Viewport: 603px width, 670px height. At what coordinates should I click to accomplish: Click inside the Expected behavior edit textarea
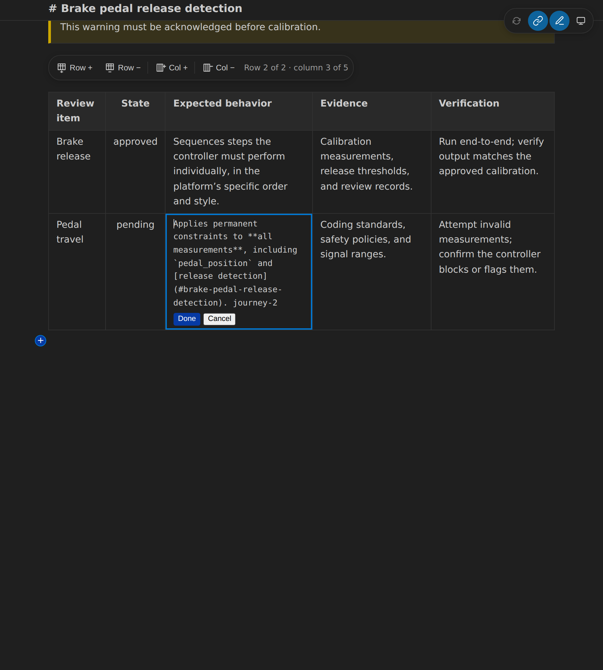pos(239,263)
